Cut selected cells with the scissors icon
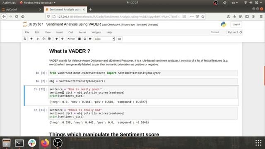Screen dimensions: 265x149 [x=38, y=38]
